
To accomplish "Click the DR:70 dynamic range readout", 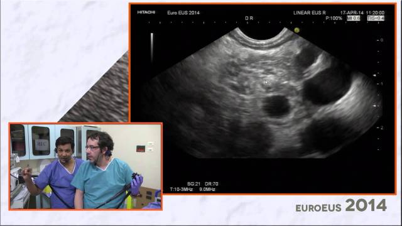I will pyautogui.click(x=212, y=184).
